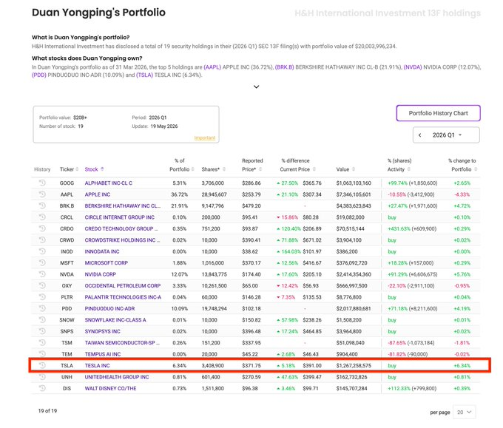Sort by Shares column
The height and width of the screenshot is (428, 503).
(x=213, y=169)
